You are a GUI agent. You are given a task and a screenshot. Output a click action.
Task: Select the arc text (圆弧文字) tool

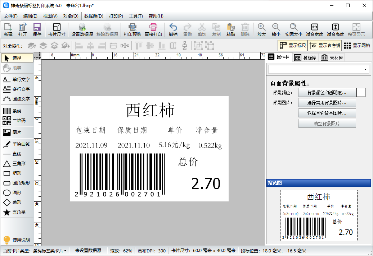17,99
